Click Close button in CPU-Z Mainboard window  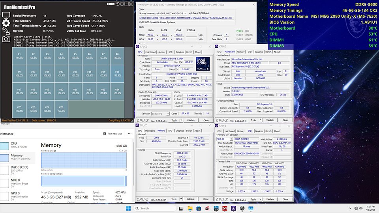(x=285, y=120)
